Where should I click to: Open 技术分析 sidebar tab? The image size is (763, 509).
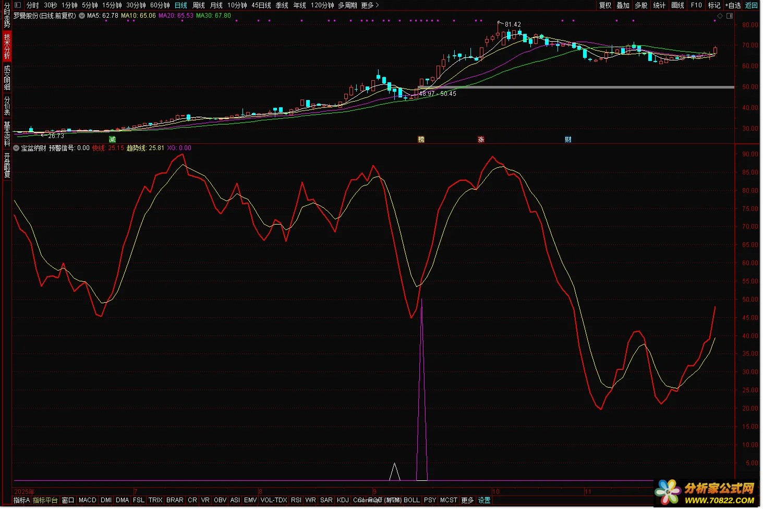[x=7, y=46]
